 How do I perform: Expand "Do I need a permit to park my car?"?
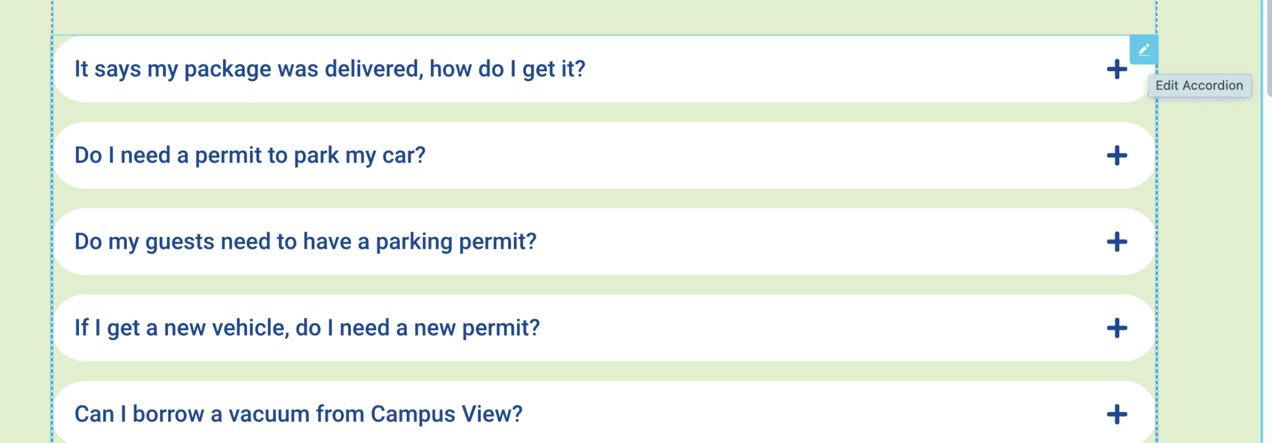coord(250,155)
